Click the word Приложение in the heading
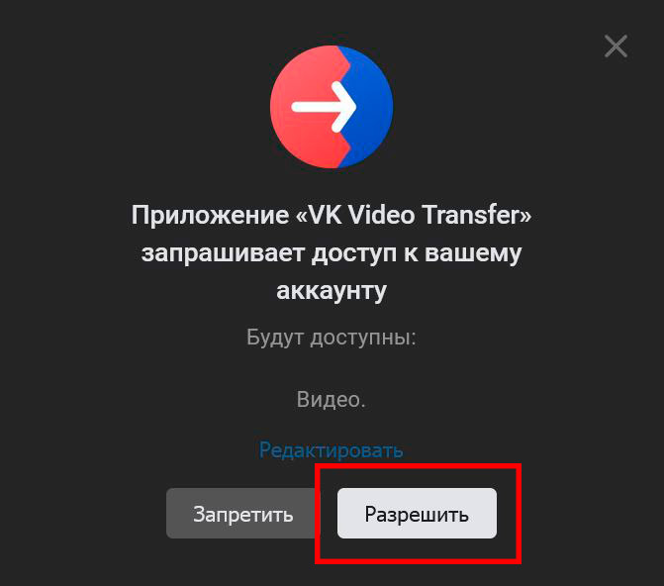Viewport: 664px width, 586px height. click(210, 215)
